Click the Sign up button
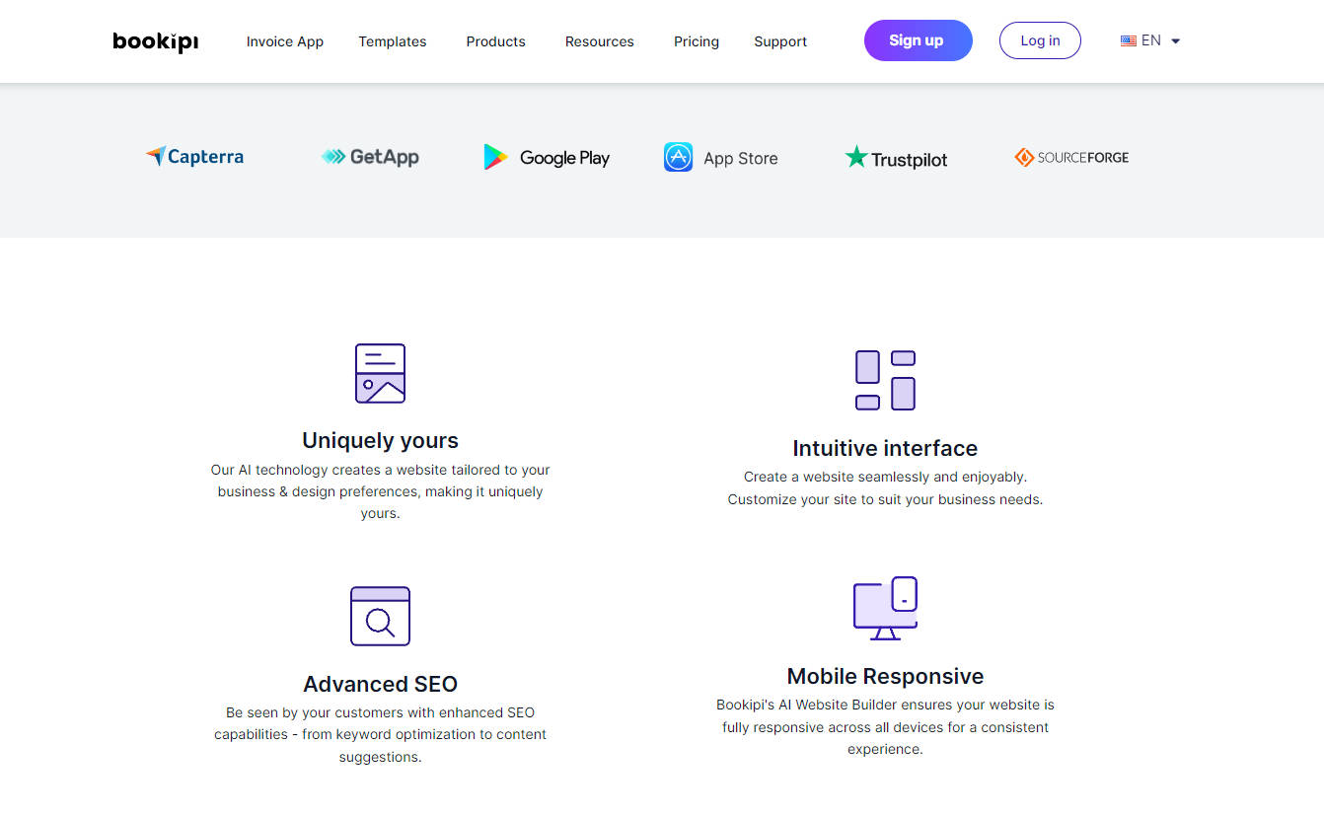The width and height of the screenshot is (1324, 819). coord(918,40)
